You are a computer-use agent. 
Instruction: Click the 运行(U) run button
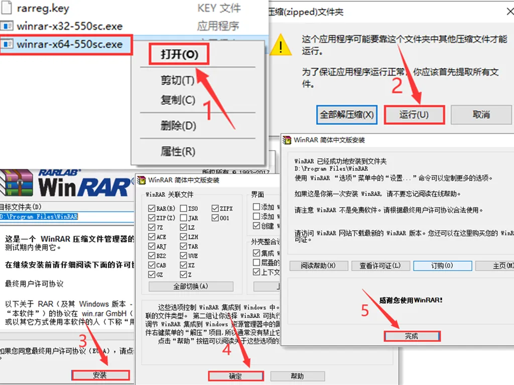click(414, 115)
